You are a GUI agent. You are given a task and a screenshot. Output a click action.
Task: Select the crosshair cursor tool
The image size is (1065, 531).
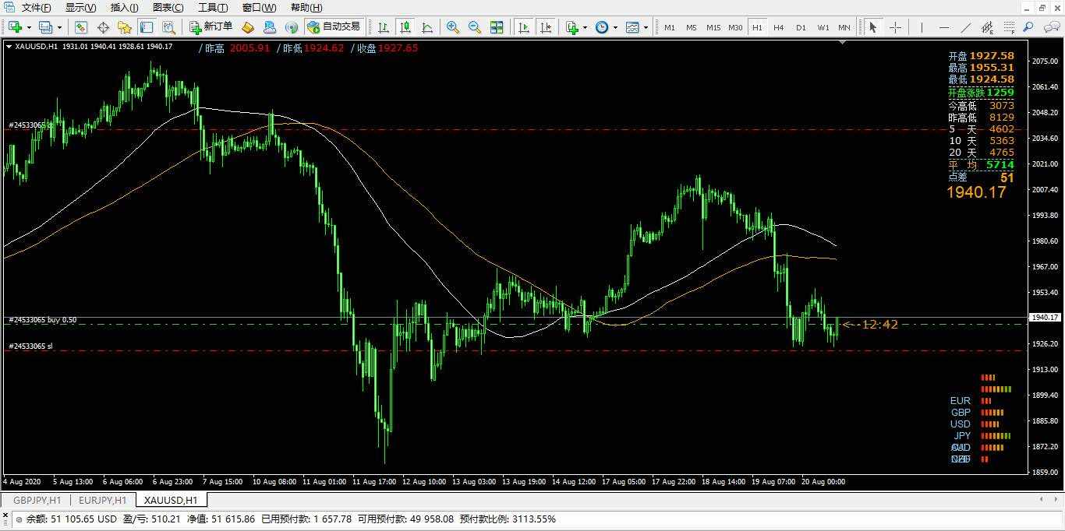point(896,27)
